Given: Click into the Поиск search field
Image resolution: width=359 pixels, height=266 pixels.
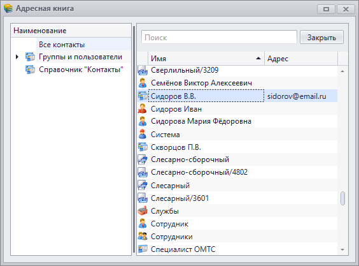Looking at the screenshot, I should click(x=219, y=37).
